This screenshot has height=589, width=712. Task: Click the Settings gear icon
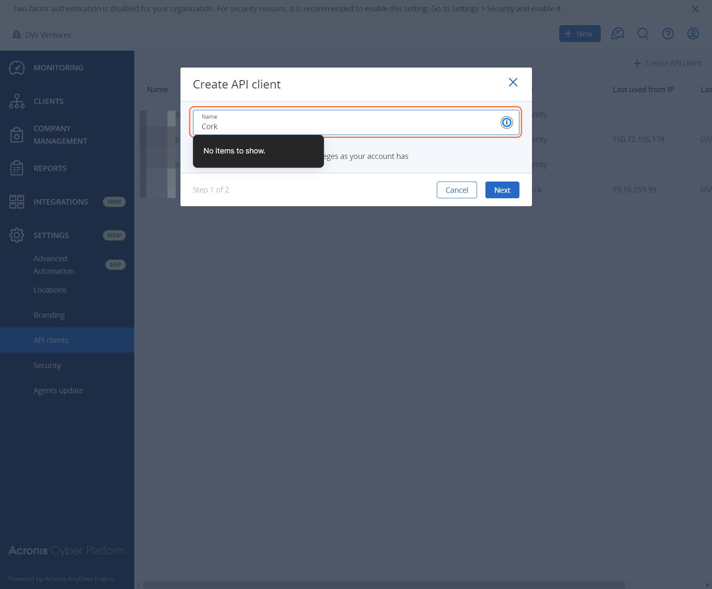17,235
